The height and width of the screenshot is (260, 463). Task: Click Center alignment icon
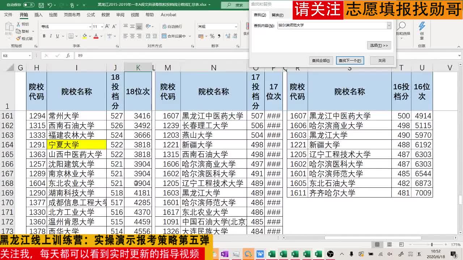tap(132, 36)
